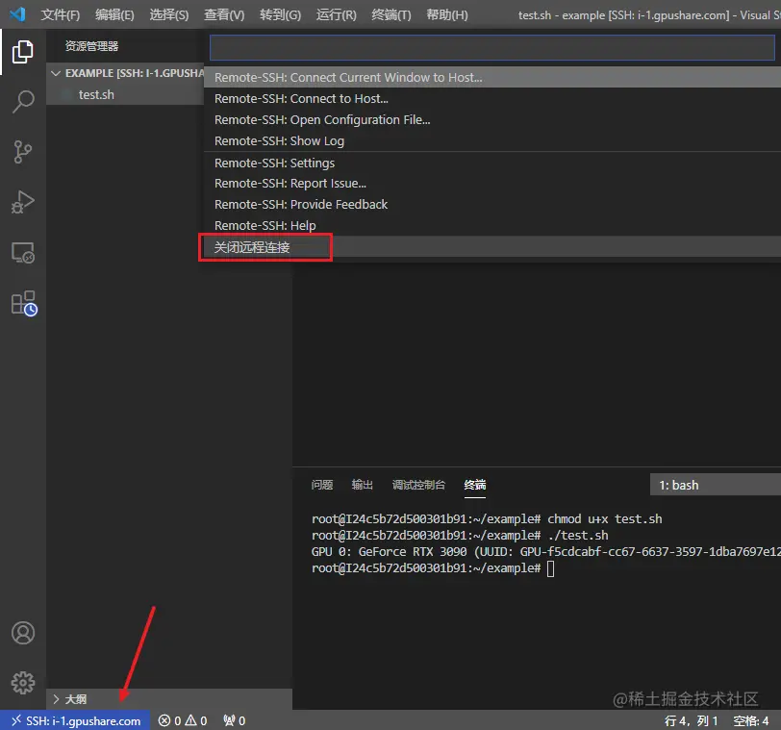
Task: Click the 行 4, 列 1 cursor position
Action: point(691,720)
